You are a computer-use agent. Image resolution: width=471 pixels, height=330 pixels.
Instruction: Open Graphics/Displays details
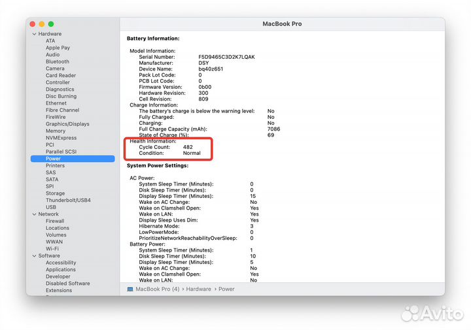point(67,124)
